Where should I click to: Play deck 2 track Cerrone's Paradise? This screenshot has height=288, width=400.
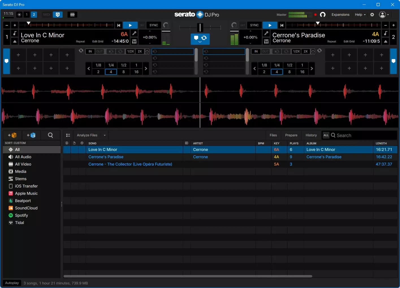tap(270, 25)
